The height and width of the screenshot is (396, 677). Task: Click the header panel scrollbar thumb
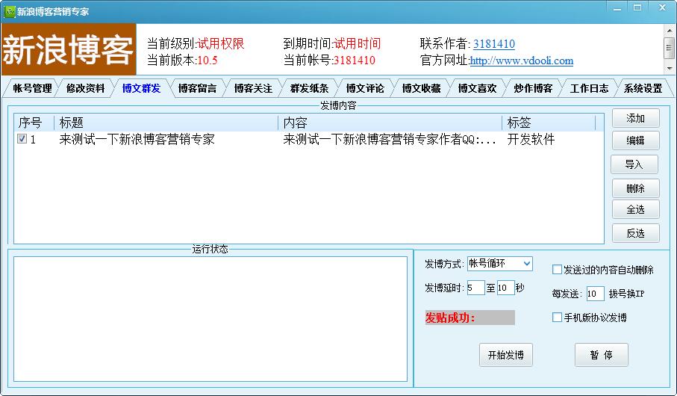click(x=670, y=48)
